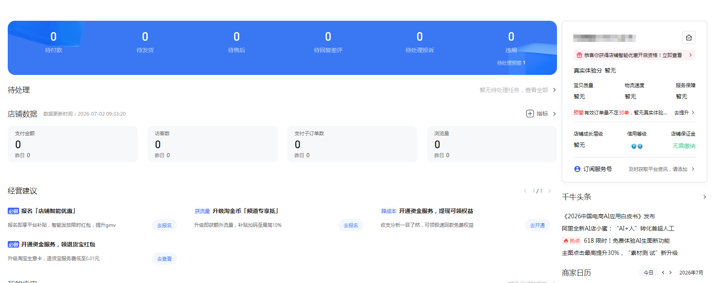The width and height of the screenshot is (717, 283).
Task: Click the 数据更新时间 timestamp
Action: pyautogui.click(x=85, y=114)
